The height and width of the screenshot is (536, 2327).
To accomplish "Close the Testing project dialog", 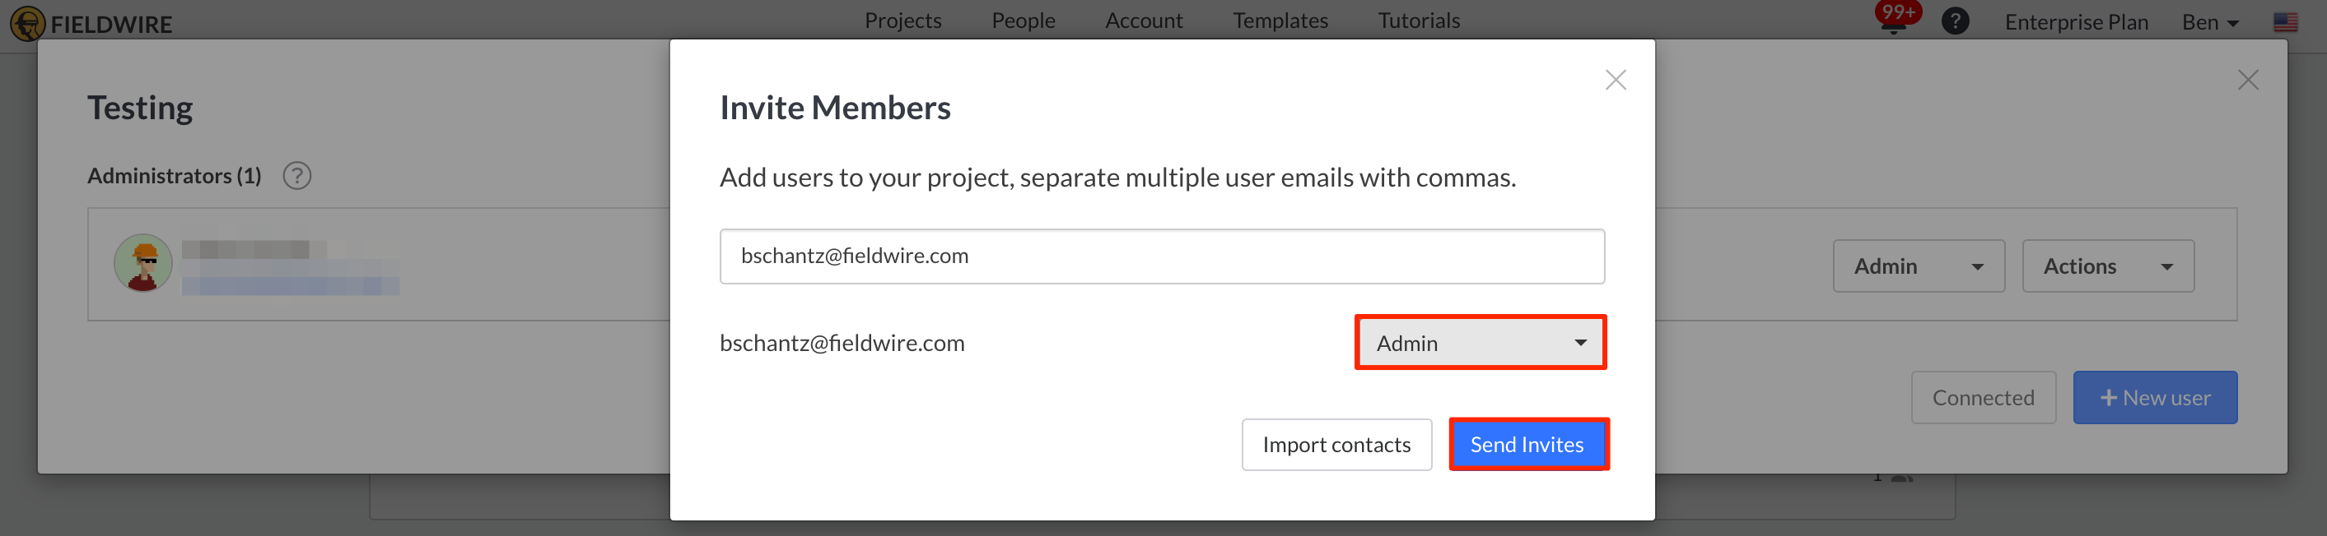I will (x=2249, y=80).
